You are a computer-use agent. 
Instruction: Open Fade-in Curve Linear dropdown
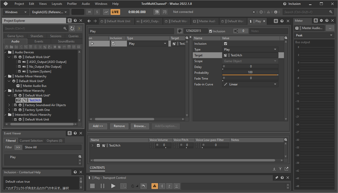[250, 84]
